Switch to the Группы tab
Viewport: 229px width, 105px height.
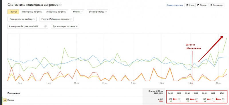coord(13,12)
